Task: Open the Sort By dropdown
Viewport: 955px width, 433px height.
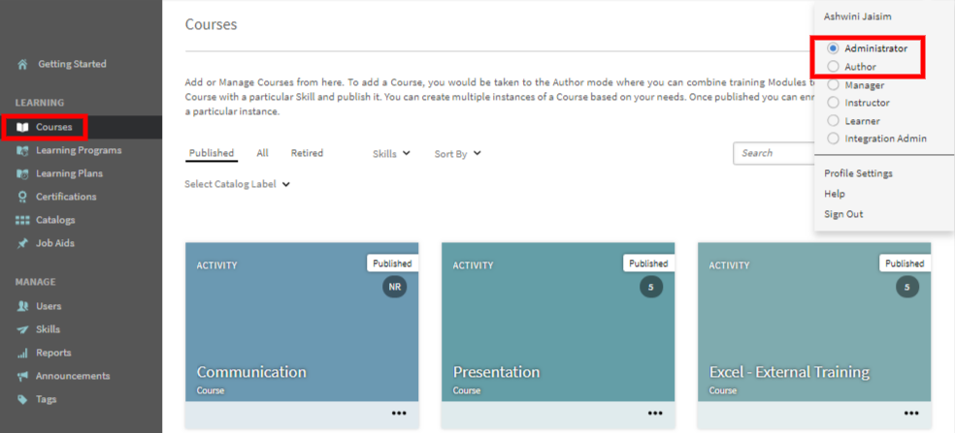Action: (x=457, y=153)
